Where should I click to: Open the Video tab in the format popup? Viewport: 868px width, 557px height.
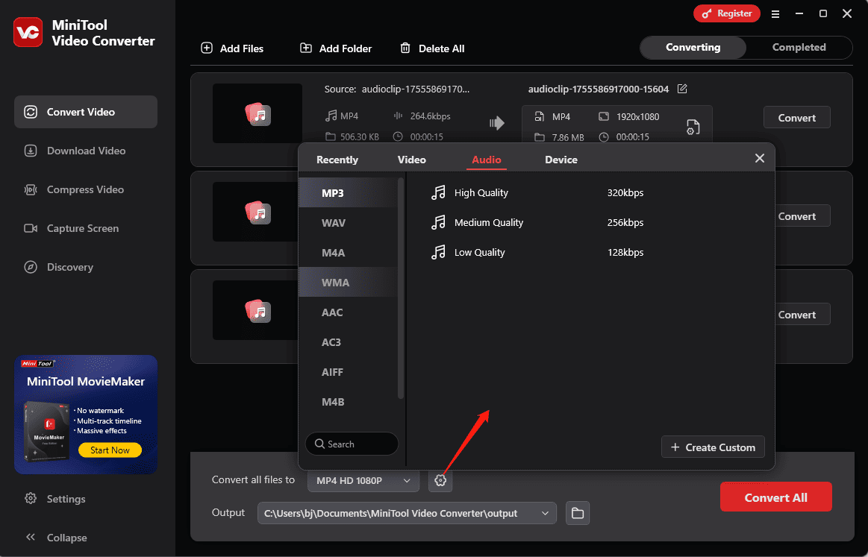412,160
